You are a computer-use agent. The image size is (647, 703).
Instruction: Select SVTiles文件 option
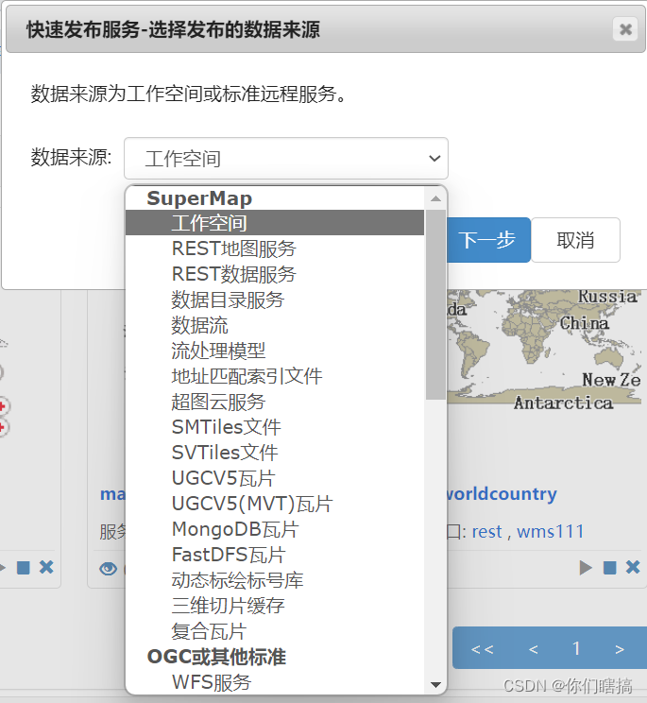click(x=275, y=453)
